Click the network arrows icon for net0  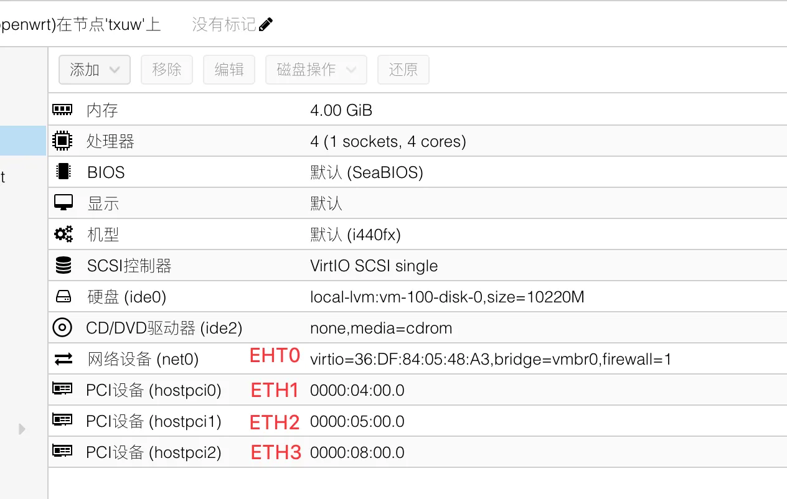63,359
